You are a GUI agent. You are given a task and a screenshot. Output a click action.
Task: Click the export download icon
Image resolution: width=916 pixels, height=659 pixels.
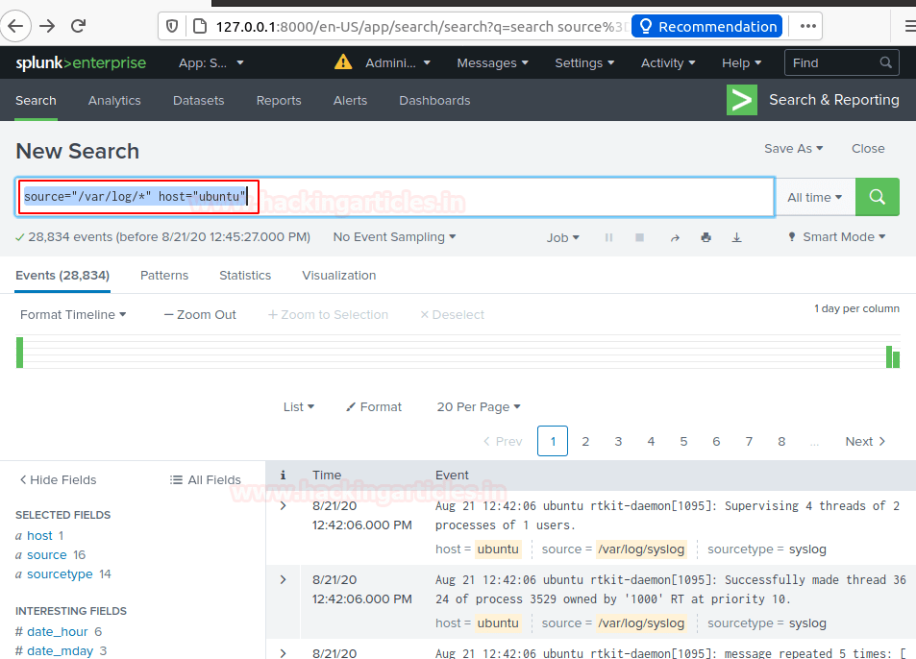737,237
